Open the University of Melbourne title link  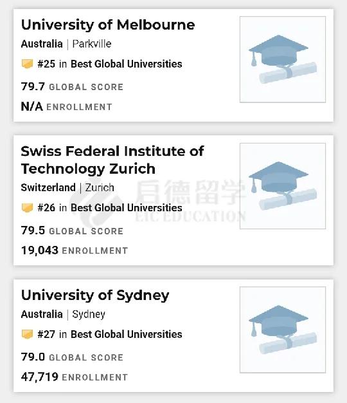click(108, 25)
